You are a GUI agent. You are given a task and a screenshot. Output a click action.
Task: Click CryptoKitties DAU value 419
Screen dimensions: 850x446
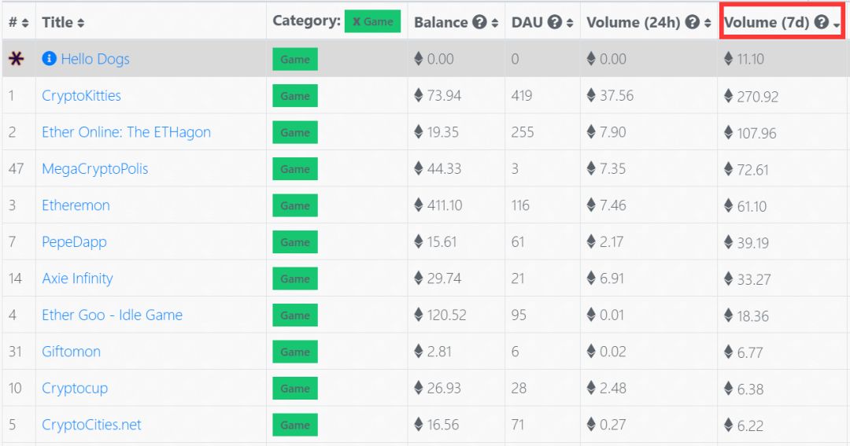pyautogui.click(x=522, y=95)
